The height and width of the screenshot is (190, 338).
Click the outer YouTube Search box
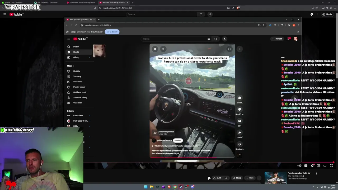tap(162, 14)
